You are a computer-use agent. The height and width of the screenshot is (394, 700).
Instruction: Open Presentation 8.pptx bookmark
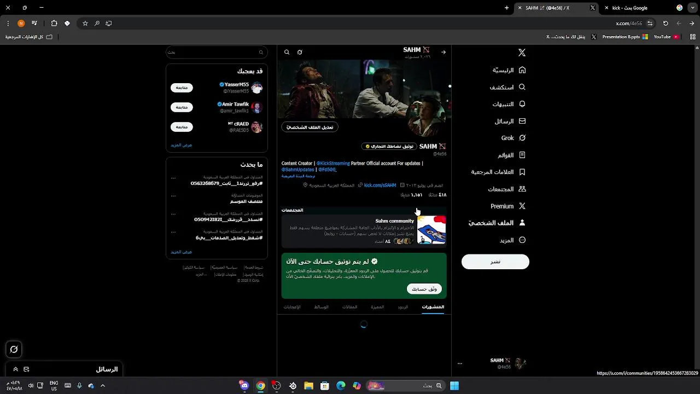(625, 37)
